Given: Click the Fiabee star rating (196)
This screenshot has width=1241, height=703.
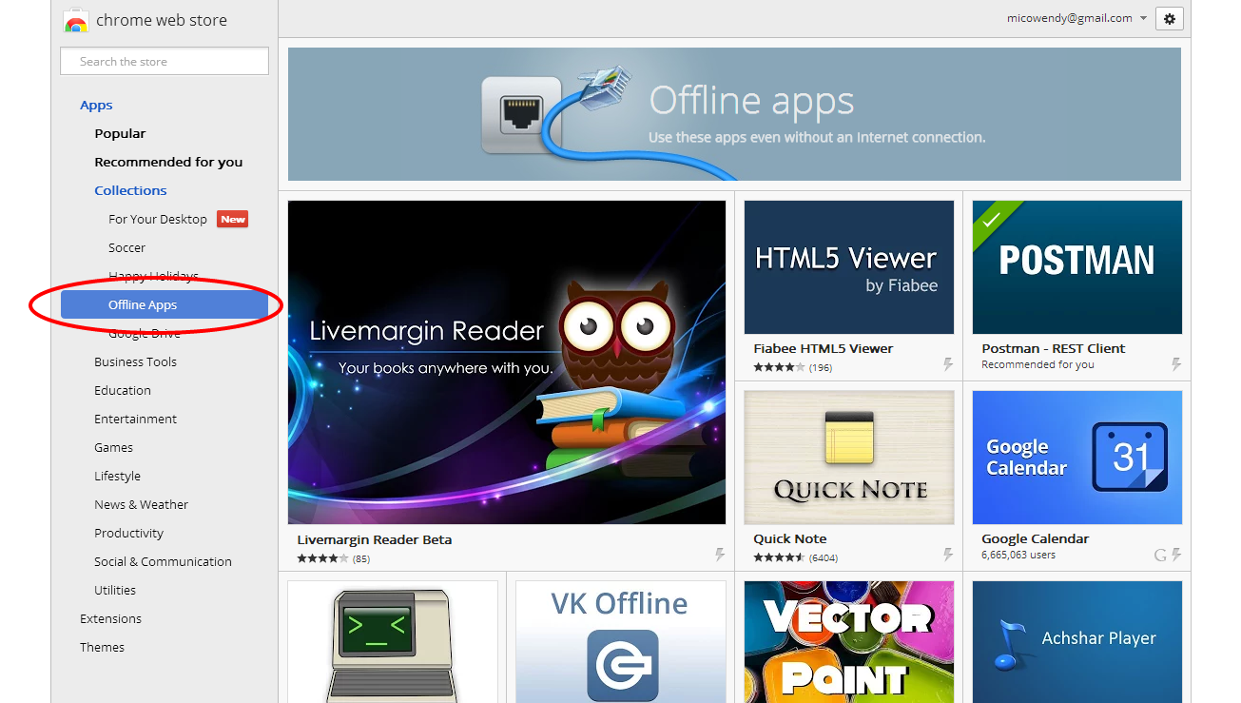Looking at the screenshot, I should point(792,367).
